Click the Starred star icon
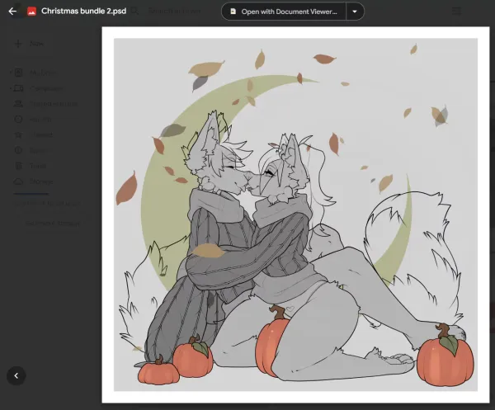495x410 pixels. pyautogui.click(x=19, y=135)
